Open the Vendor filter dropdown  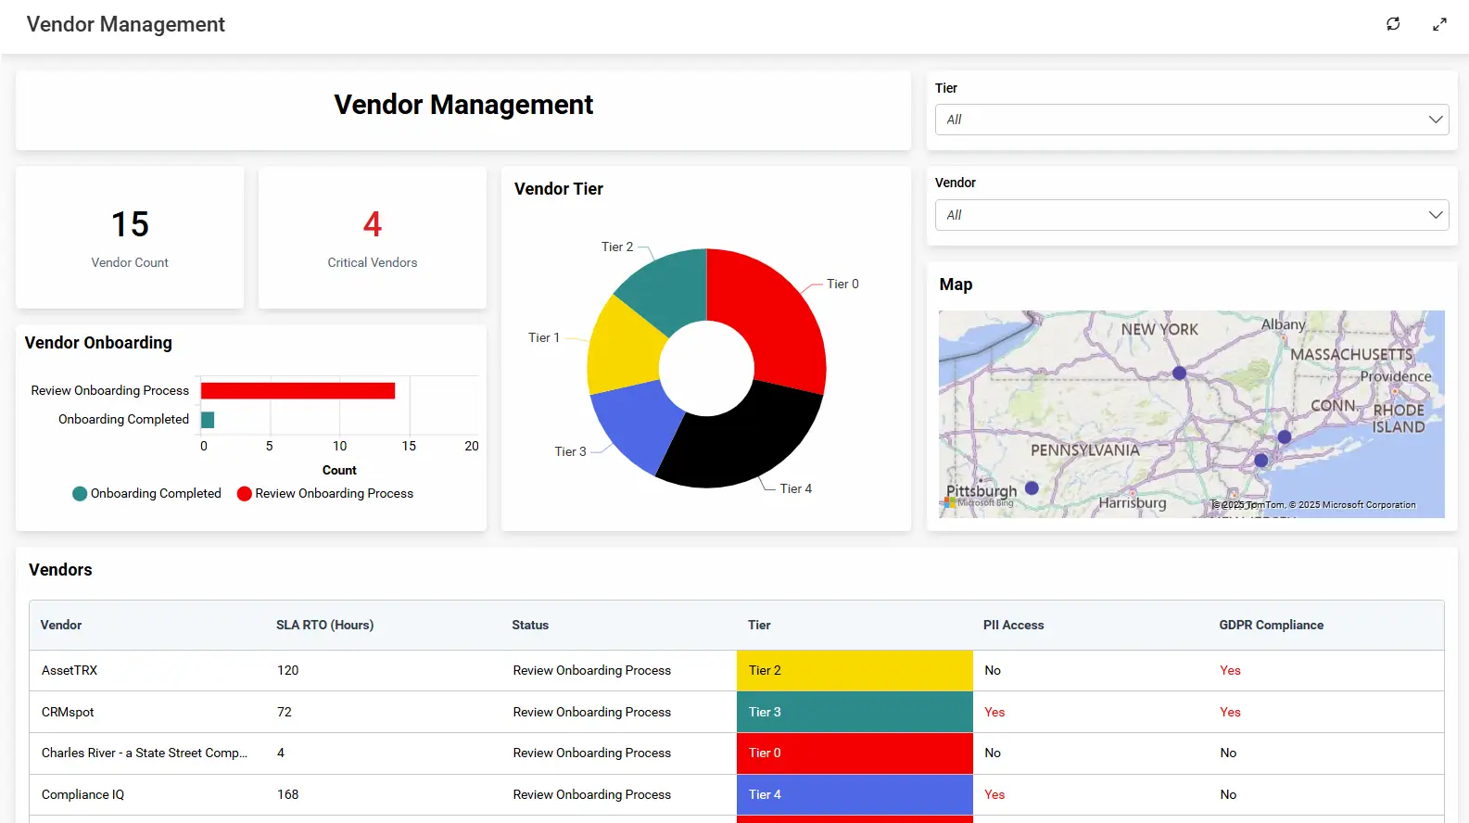pyautogui.click(x=1190, y=215)
